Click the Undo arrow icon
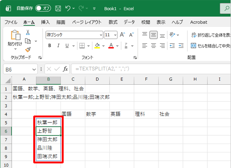 pyautogui.click(x=68, y=8)
